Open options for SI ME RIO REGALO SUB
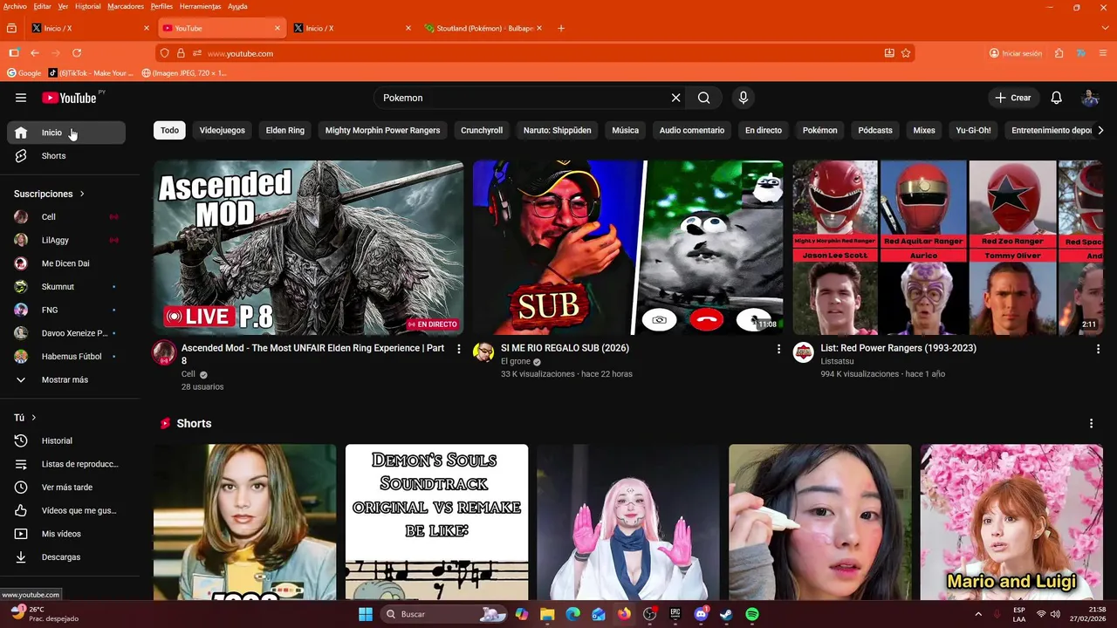Image resolution: width=1117 pixels, height=628 pixels. [779, 349]
